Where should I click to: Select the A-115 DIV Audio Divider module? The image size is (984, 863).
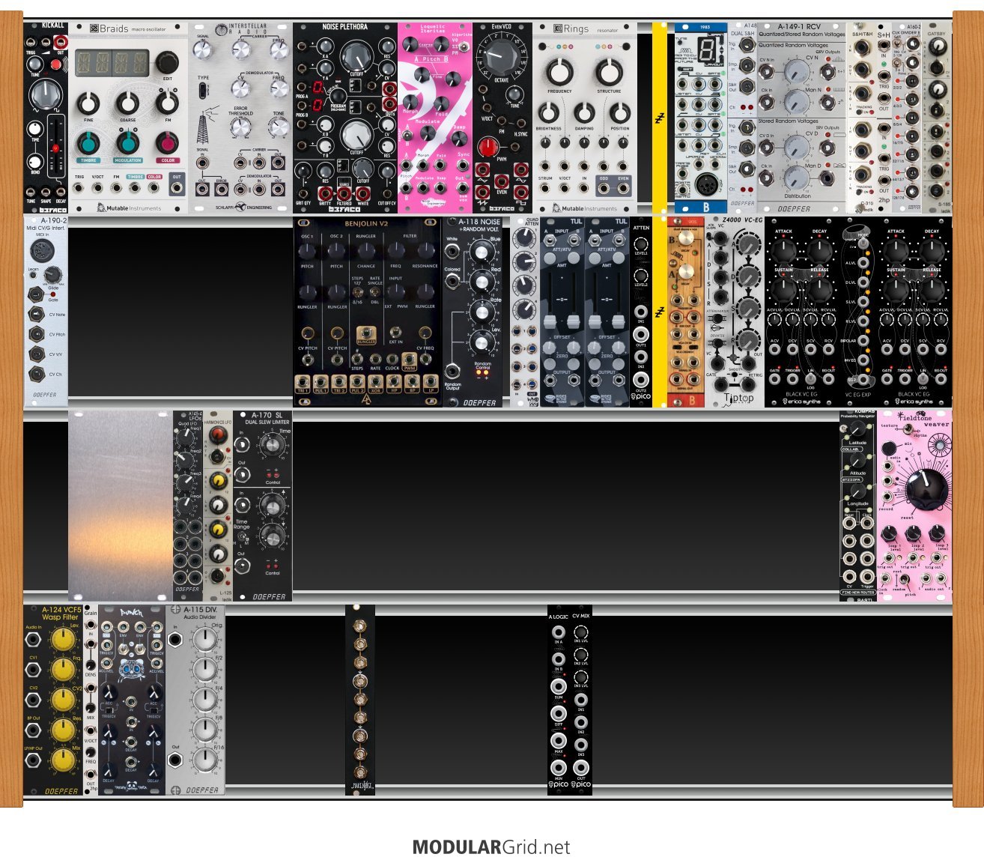click(195, 700)
